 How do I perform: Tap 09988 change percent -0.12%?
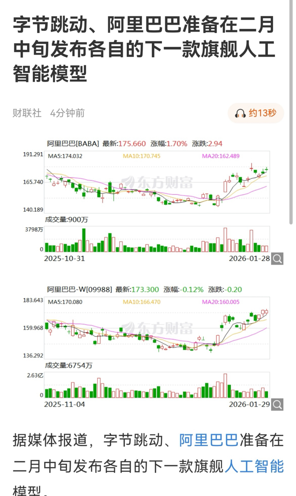[x=192, y=289]
